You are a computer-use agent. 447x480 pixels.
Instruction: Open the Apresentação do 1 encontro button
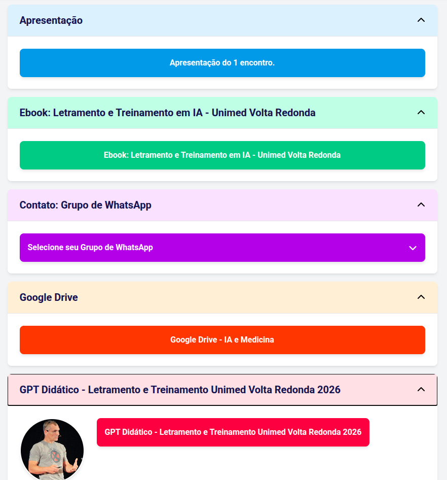222,63
